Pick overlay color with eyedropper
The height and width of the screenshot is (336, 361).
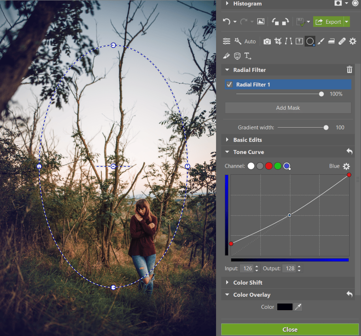(x=298, y=307)
